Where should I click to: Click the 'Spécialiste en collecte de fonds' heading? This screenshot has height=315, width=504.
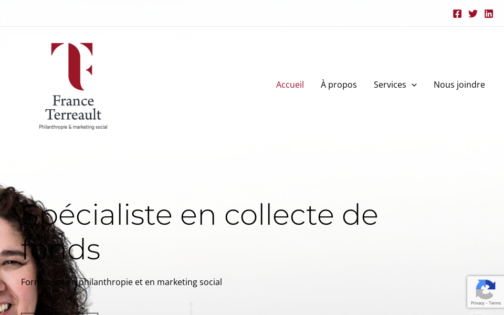[x=199, y=231]
